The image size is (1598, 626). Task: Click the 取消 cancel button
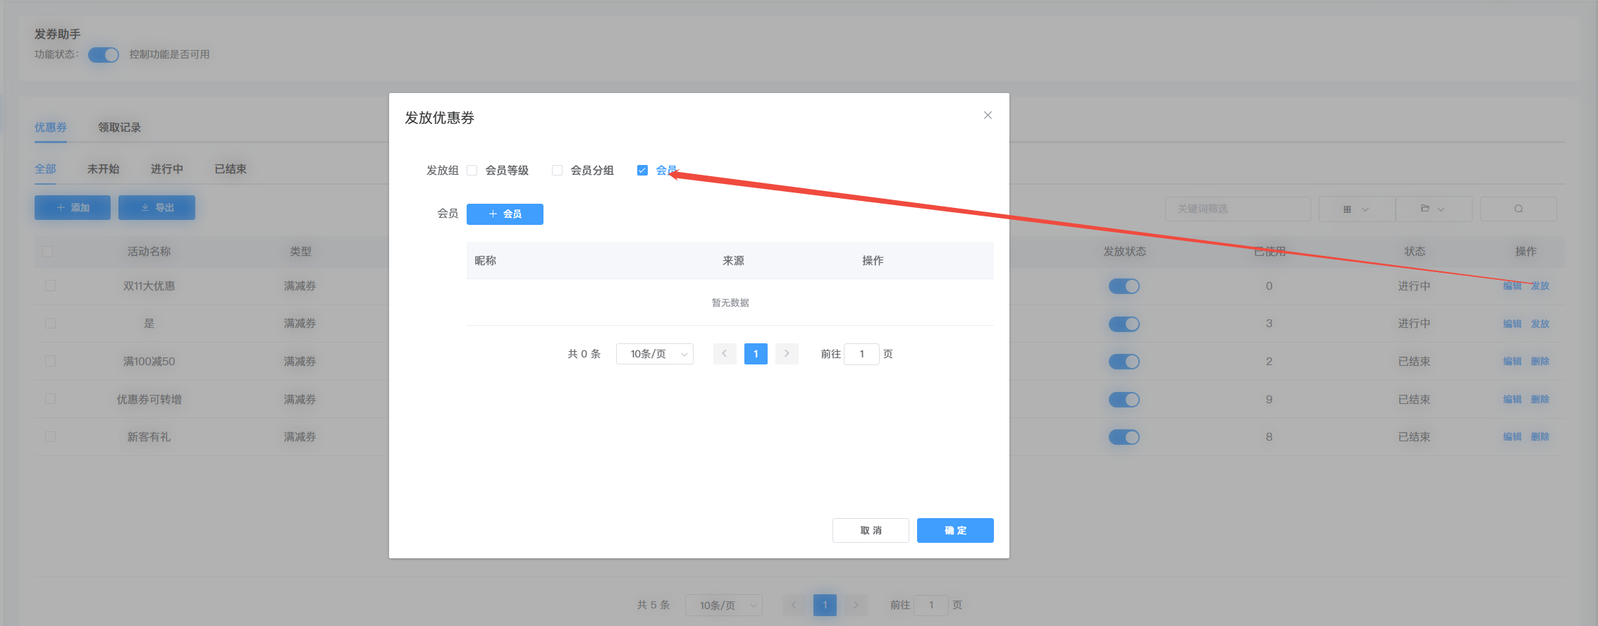[871, 531]
